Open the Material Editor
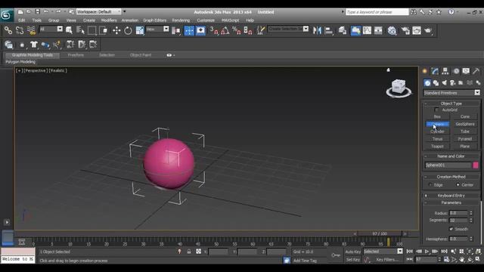 [392, 30]
